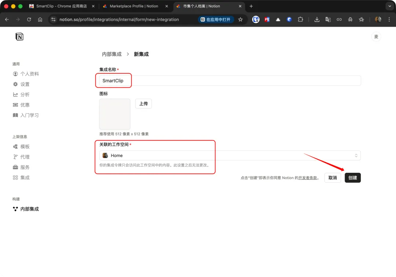Close the SmartClip Chrome store tab
The image size is (396, 277).
[x=93, y=6]
